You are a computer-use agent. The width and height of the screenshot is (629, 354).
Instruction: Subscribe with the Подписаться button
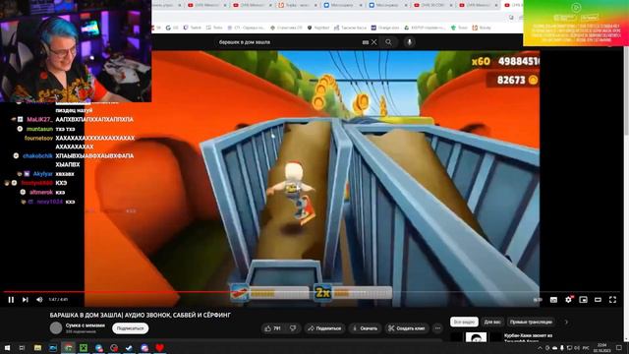pyautogui.click(x=130, y=328)
